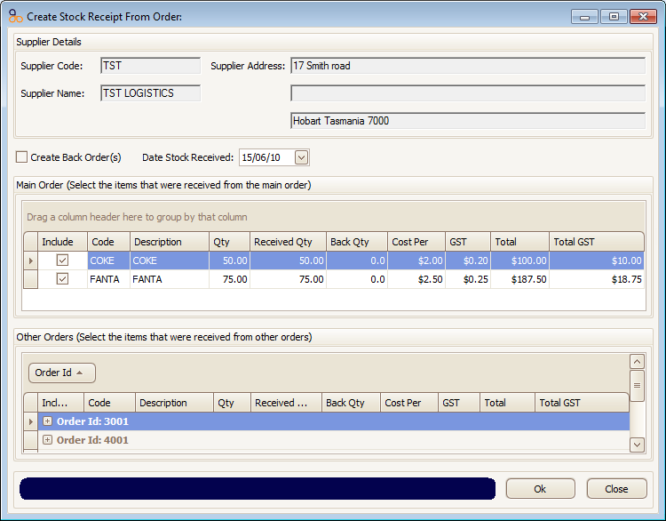Click the COKE code cell
This screenshot has height=521, width=666.
click(108, 260)
